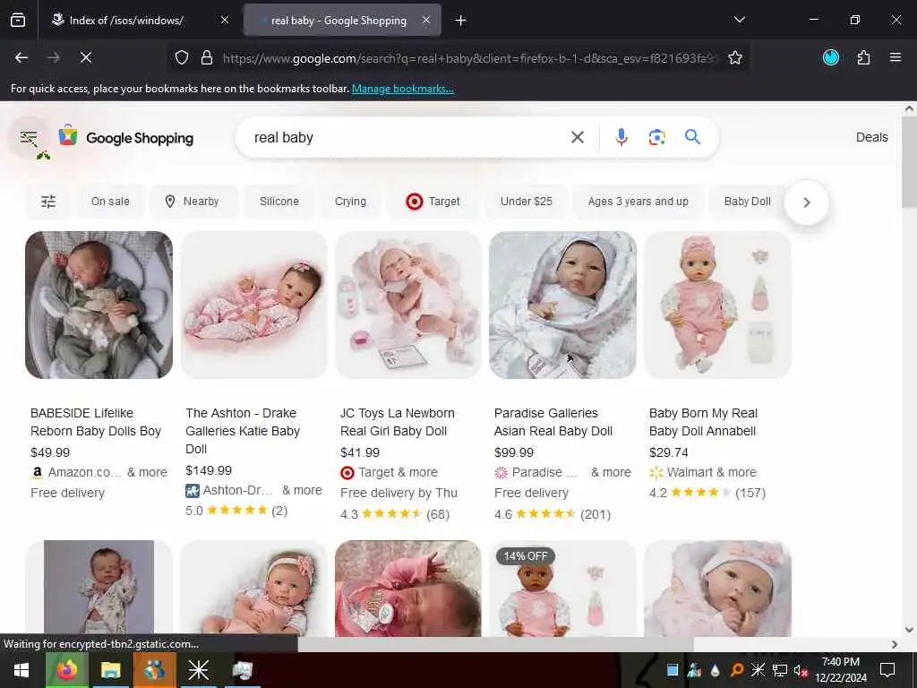Start voice search with microphone
This screenshot has width=917, height=688.
click(621, 137)
